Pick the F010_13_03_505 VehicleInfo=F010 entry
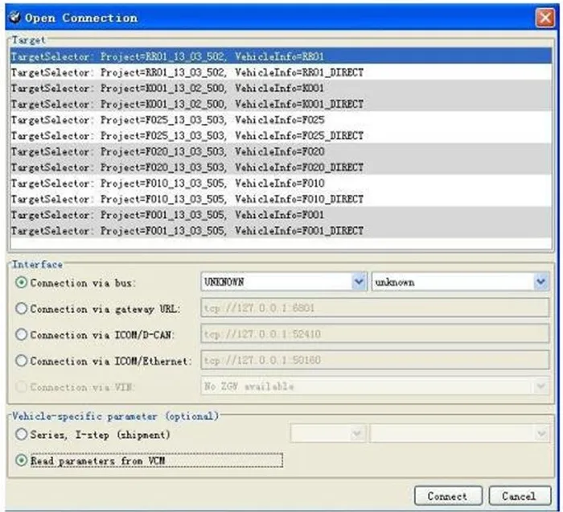The width and height of the screenshot is (563, 512). point(281,183)
